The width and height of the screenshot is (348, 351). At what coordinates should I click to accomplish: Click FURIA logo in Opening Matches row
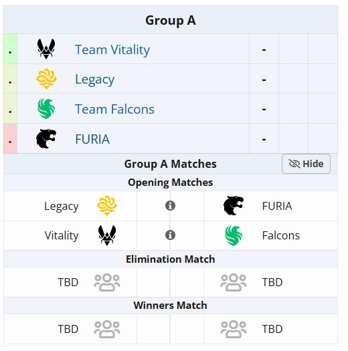tap(234, 205)
